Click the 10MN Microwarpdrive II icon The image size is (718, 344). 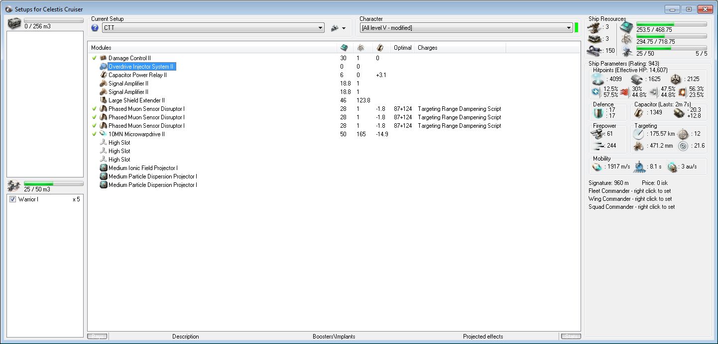coord(104,134)
